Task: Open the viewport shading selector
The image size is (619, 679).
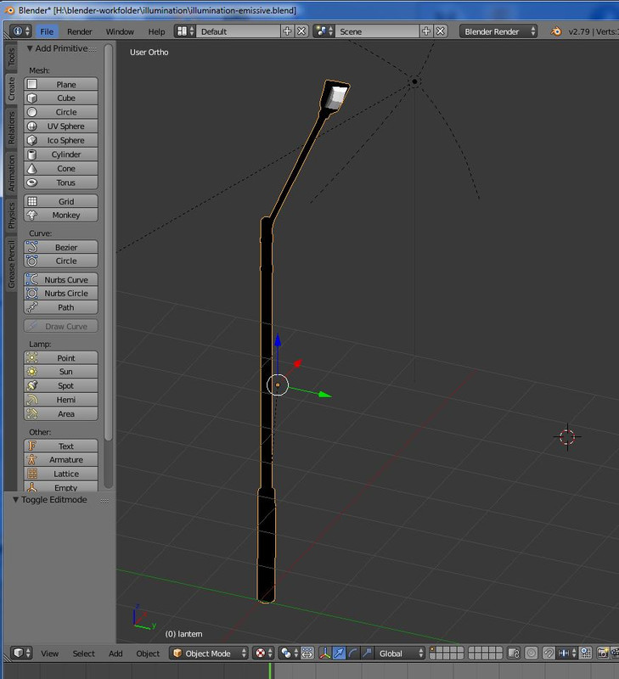Action: pos(263,653)
